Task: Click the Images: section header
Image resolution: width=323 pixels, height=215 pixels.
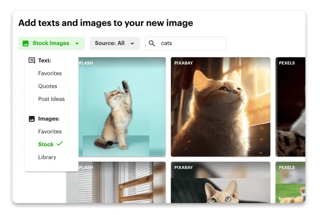Action: pos(49,119)
